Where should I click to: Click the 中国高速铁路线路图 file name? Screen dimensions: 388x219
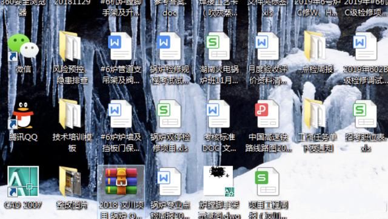269,142
